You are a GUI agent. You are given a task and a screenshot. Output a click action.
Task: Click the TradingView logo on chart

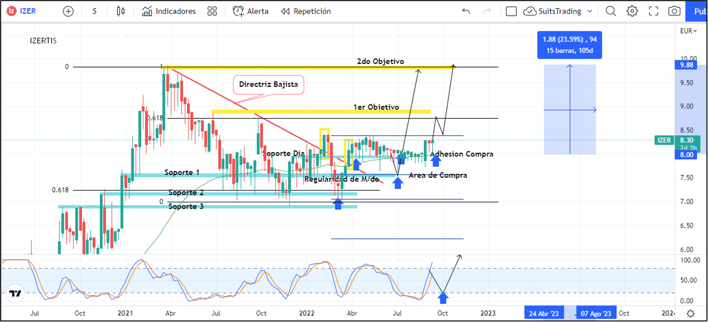pyautogui.click(x=15, y=293)
